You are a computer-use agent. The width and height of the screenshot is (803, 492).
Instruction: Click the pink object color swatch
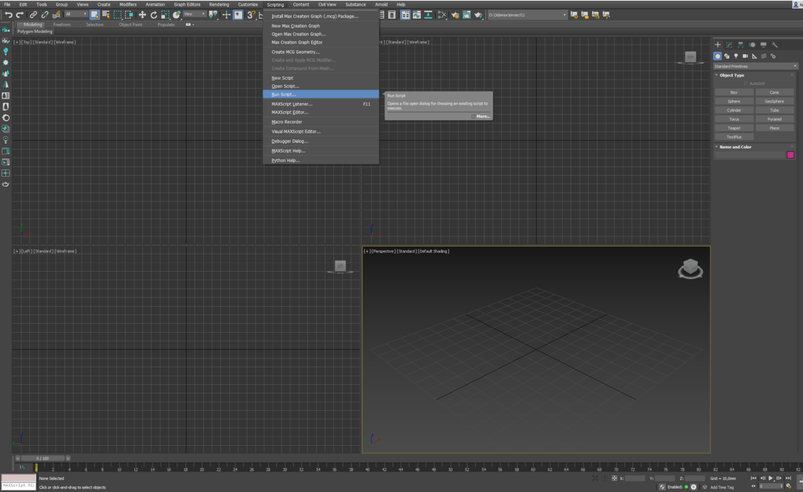tap(790, 155)
